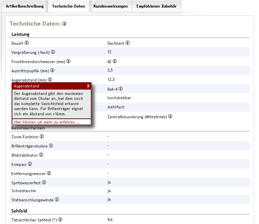Click 'Hier klicken um mehr zu erfahren' link
This screenshot has height=224, width=259.
(x=47, y=122)
